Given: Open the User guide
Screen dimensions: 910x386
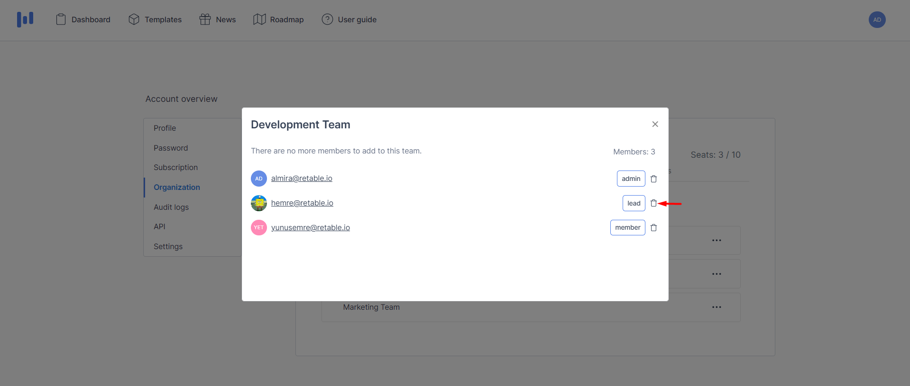Looking at the screenshot, I should pos(349,19).
